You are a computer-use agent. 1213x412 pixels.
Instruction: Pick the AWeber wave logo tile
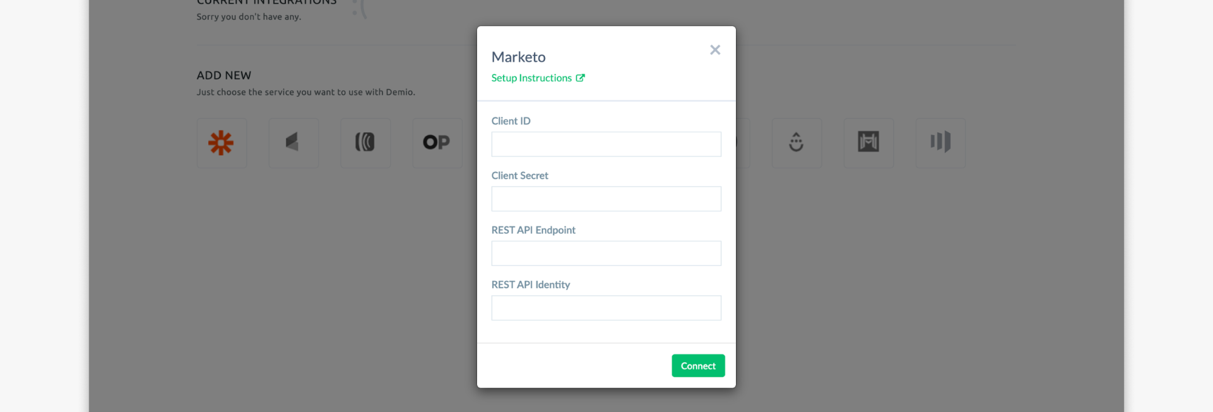coord(365,143)
